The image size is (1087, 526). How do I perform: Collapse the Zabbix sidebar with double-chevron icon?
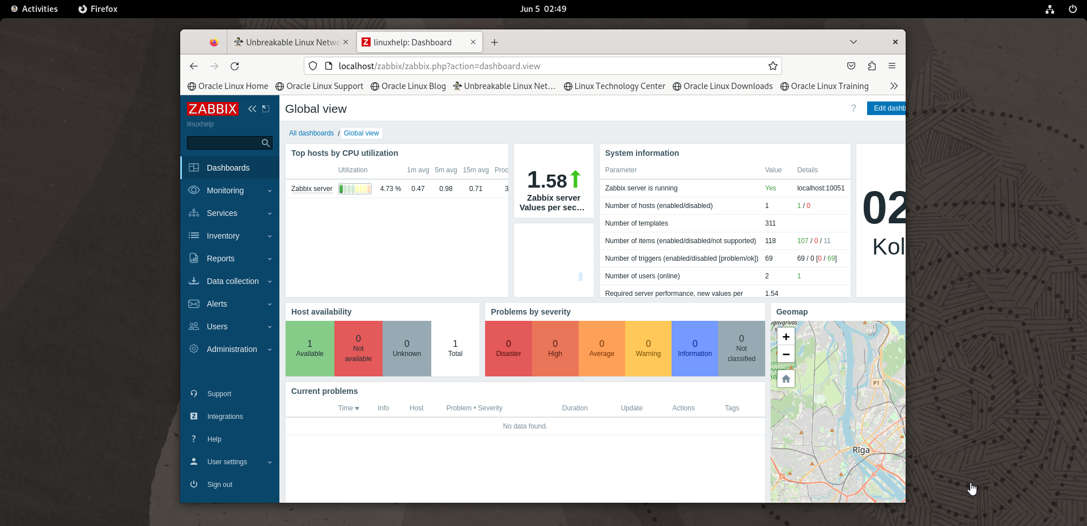click(252, 109)
